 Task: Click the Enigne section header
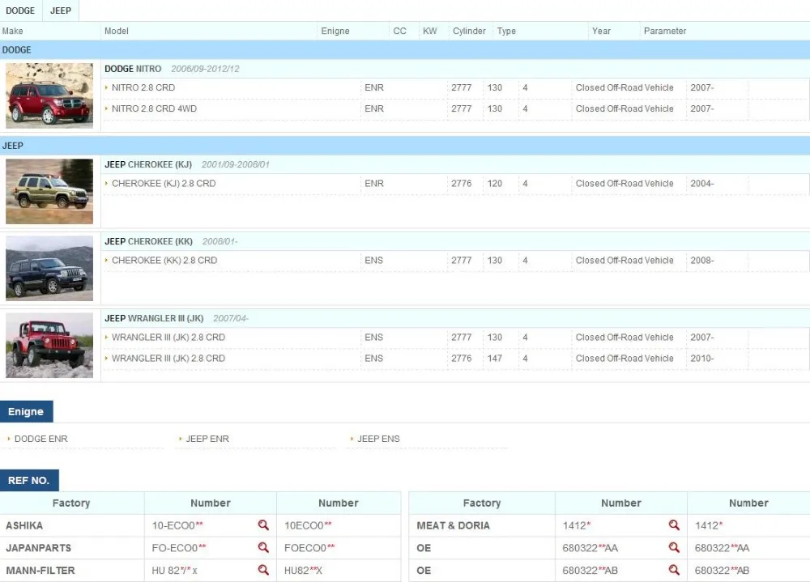pyautogui.click(x=27, y=411)
